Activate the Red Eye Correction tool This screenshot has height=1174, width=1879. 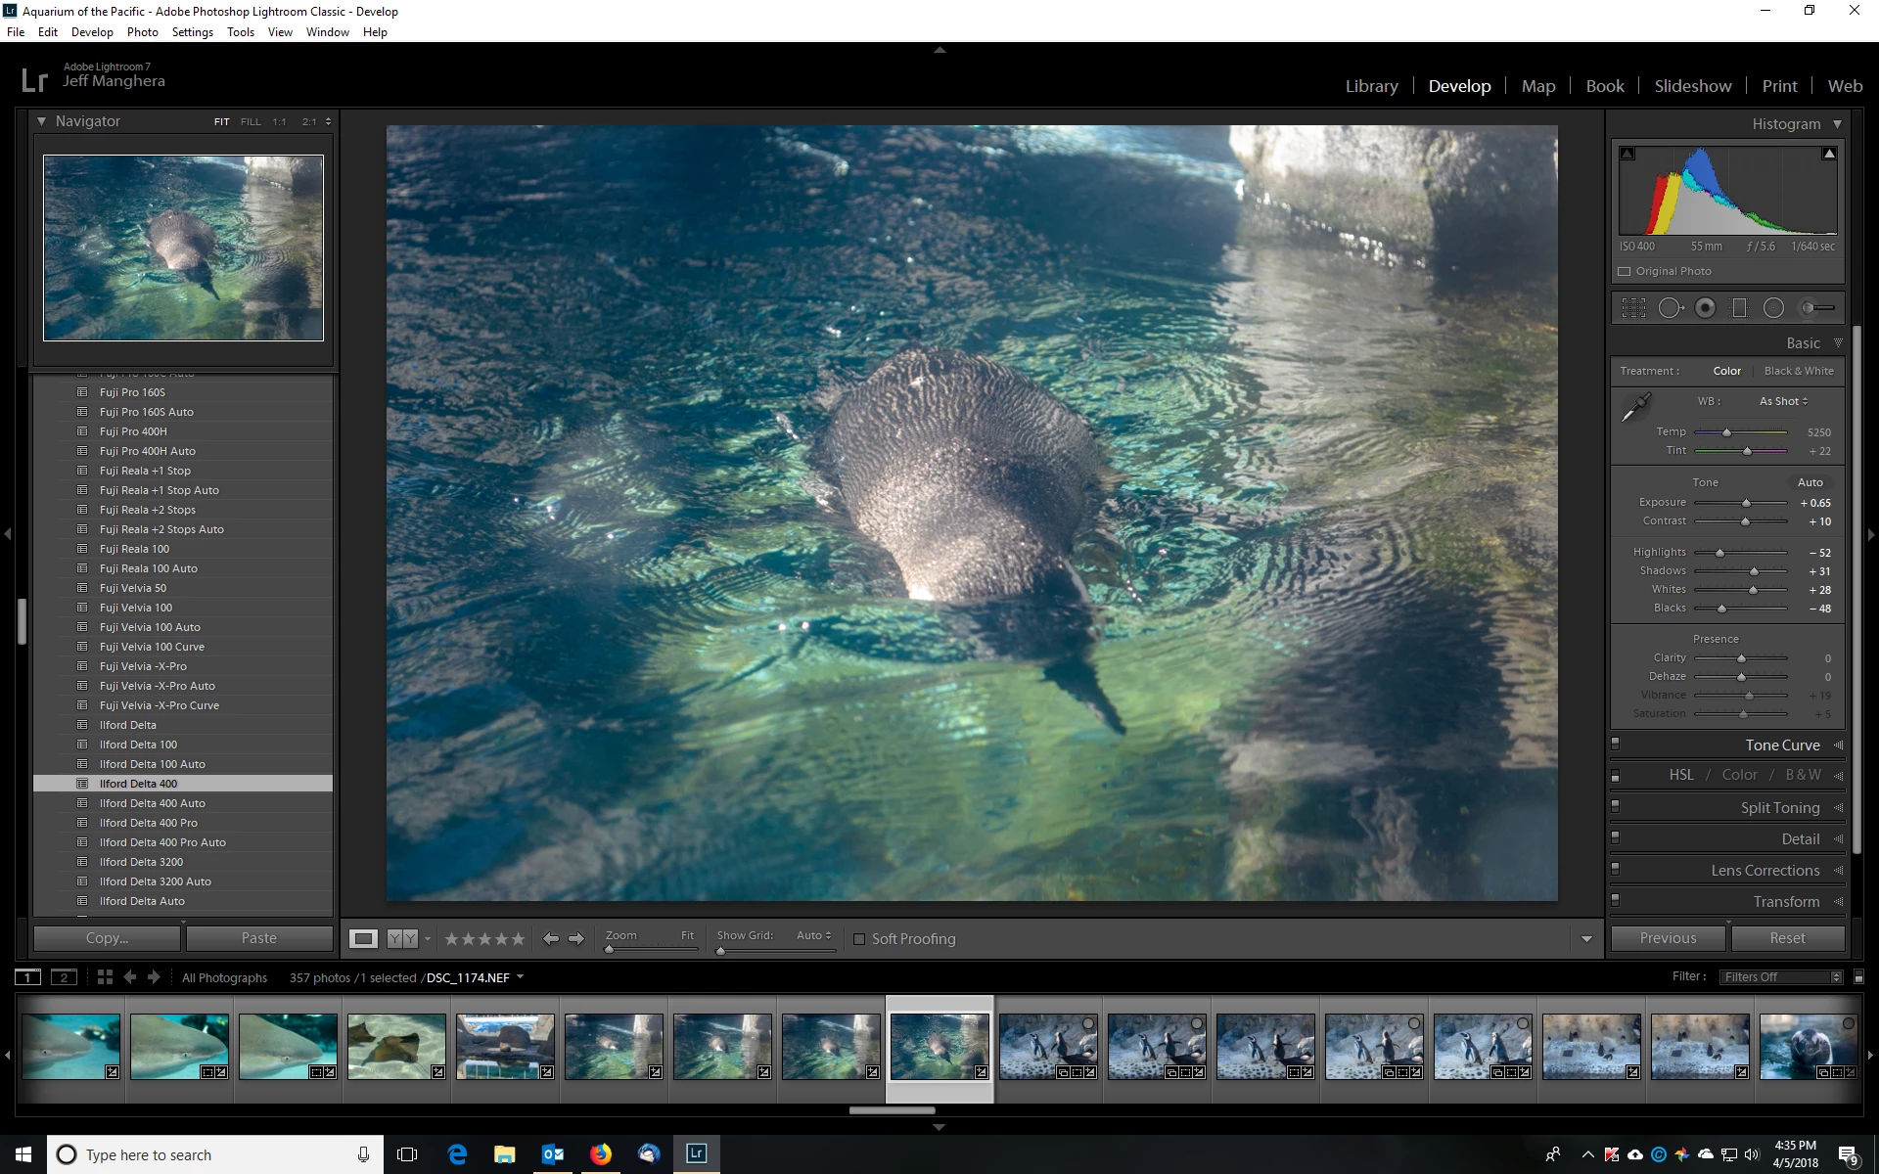(1705, 308)
